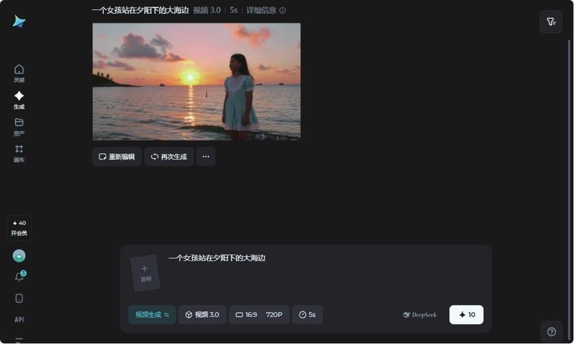574x344 pixels.
Task: Open the filter icon at top right
Action: click(x=551, y=22)
